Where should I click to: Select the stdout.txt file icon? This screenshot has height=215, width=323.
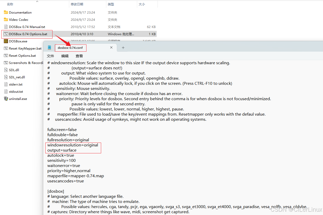coord(6,91)
